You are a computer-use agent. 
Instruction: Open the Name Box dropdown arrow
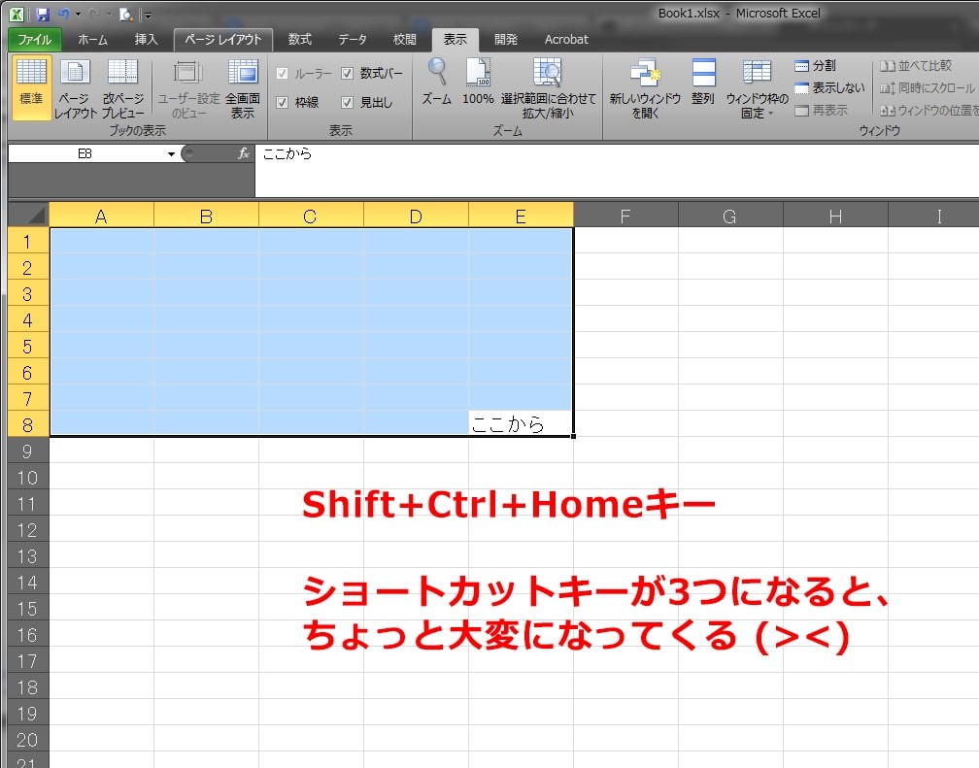[172, 152]
